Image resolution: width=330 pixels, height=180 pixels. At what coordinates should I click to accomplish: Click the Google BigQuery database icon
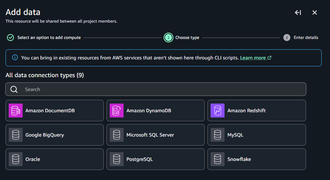[x=16, y=135]
